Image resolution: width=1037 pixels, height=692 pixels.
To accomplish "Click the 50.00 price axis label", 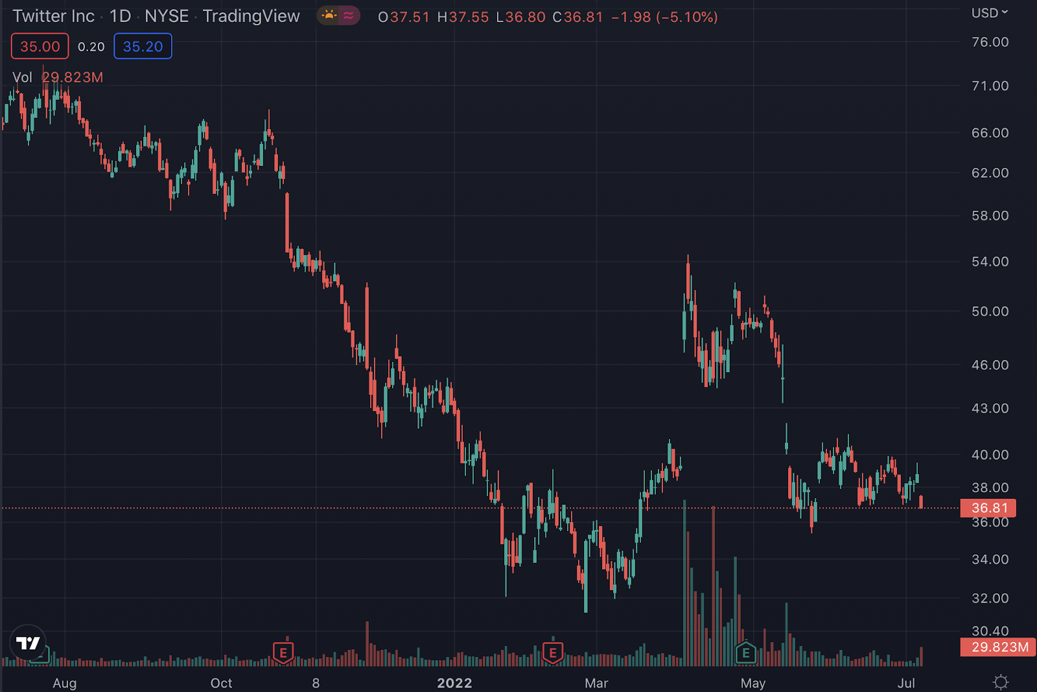I will [990, 311].
